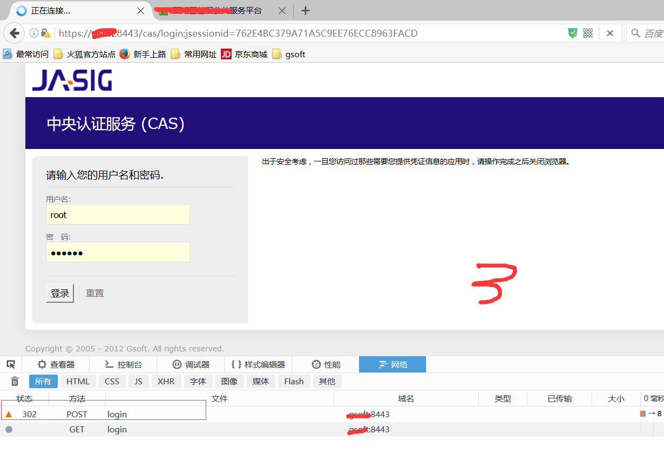Click the URL address bar
This screenshot has width=664, height=475.
[x=310, y=33]
